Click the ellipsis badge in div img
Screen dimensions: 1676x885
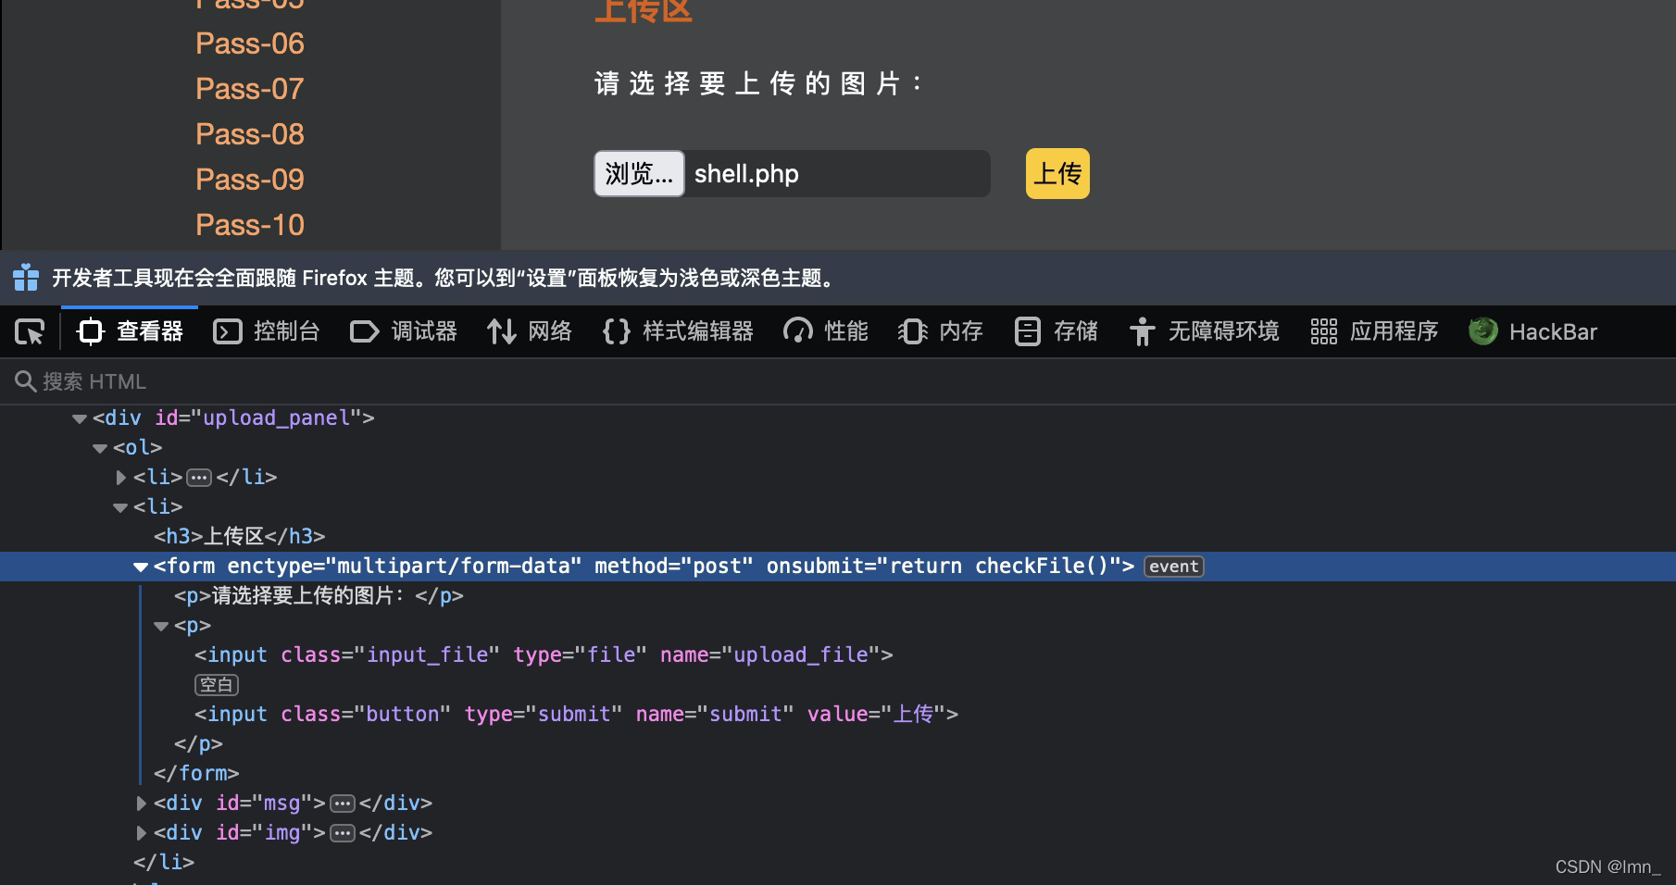(343, 833)
